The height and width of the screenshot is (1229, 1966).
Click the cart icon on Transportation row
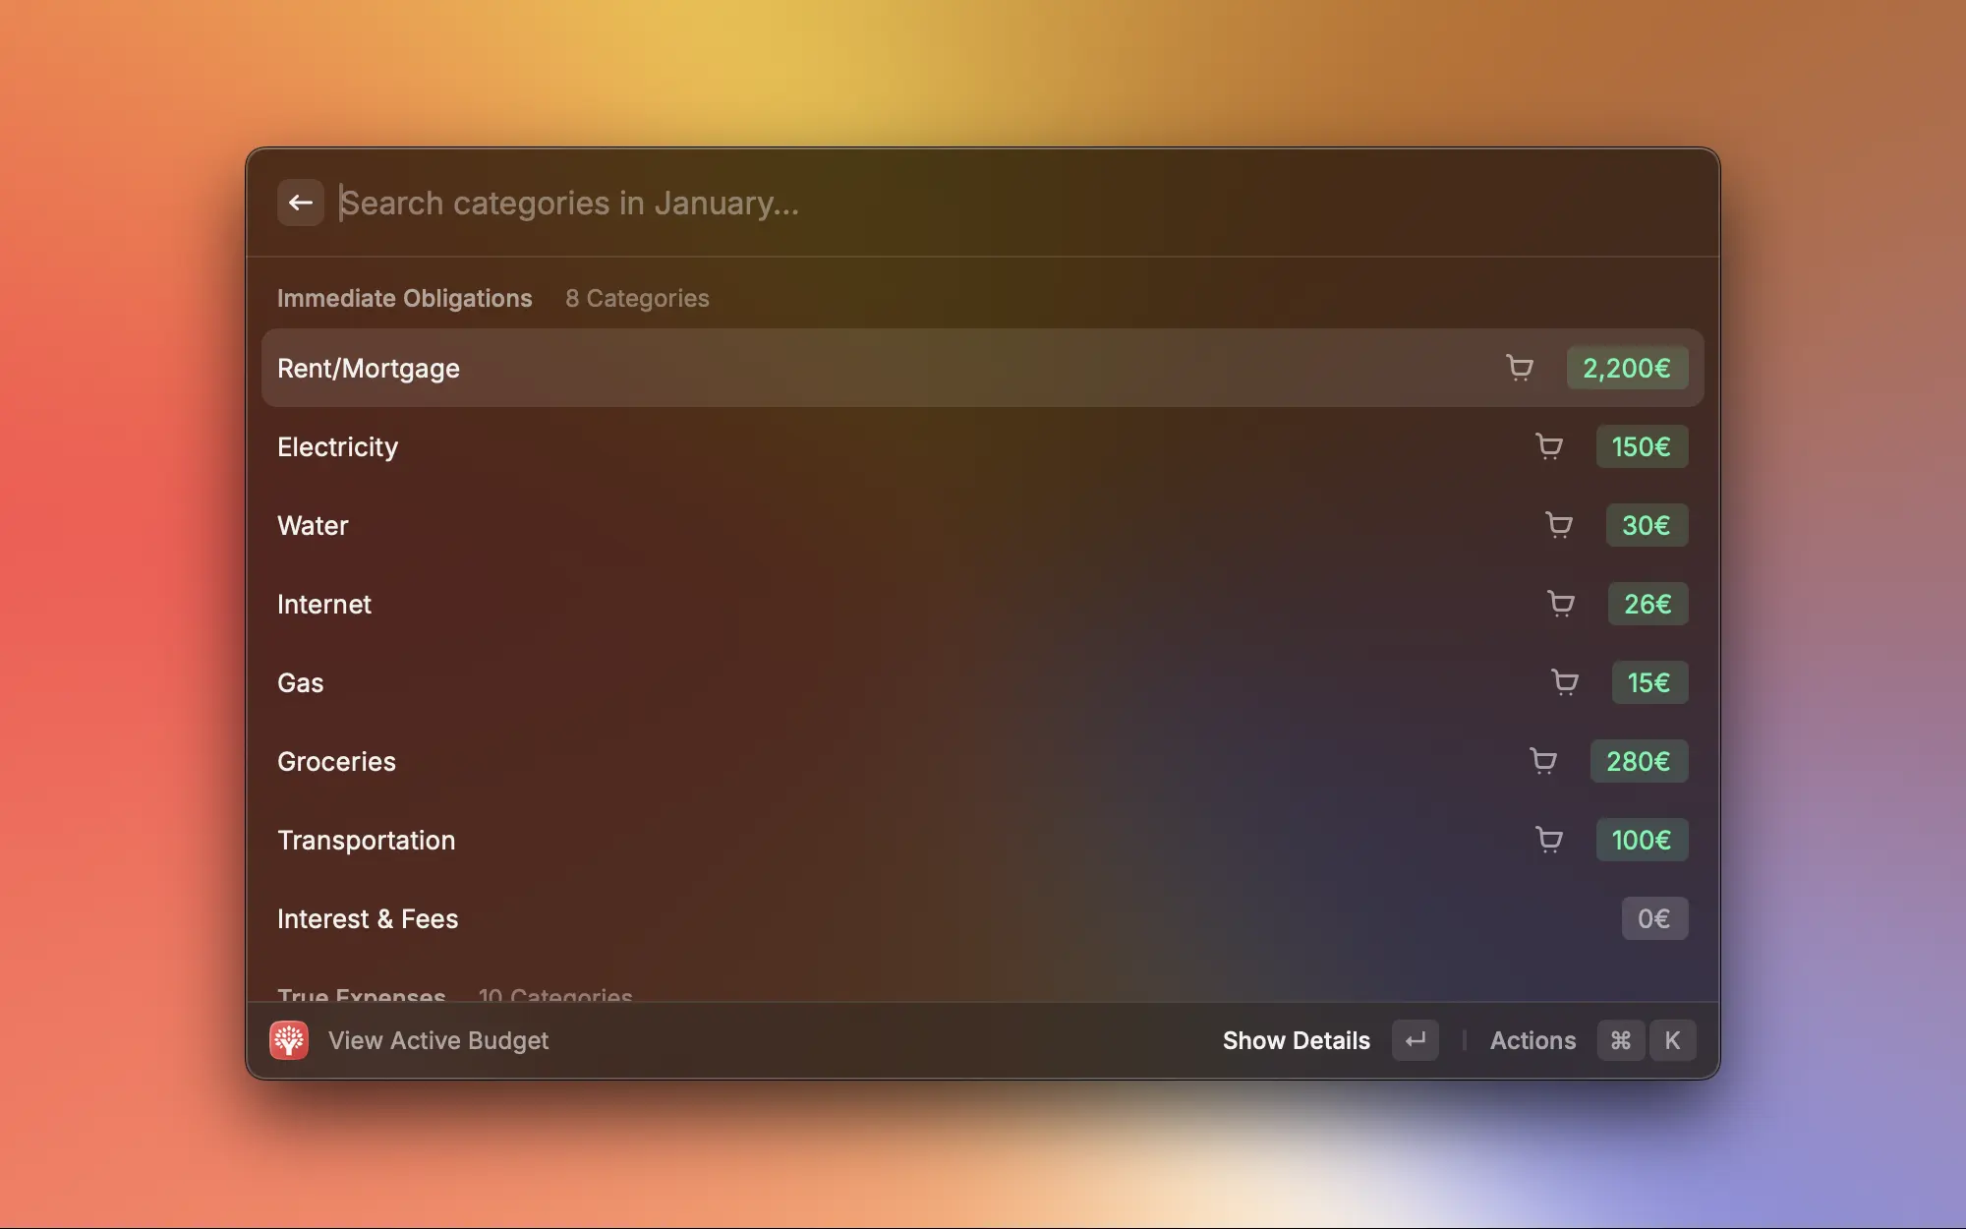pos(1549,840)
